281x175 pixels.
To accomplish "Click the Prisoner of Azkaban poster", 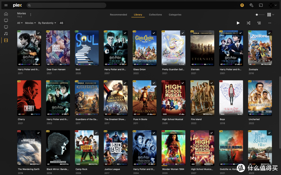I will point(144,148).
